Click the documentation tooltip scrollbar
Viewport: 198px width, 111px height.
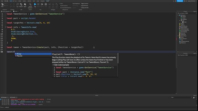118,58
